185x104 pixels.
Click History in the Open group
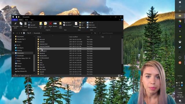coord(82,27)
